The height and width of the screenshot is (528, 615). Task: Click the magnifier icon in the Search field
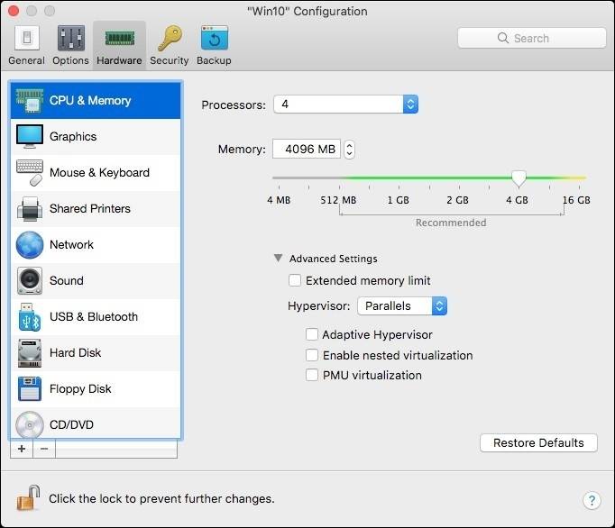(503, 38)
